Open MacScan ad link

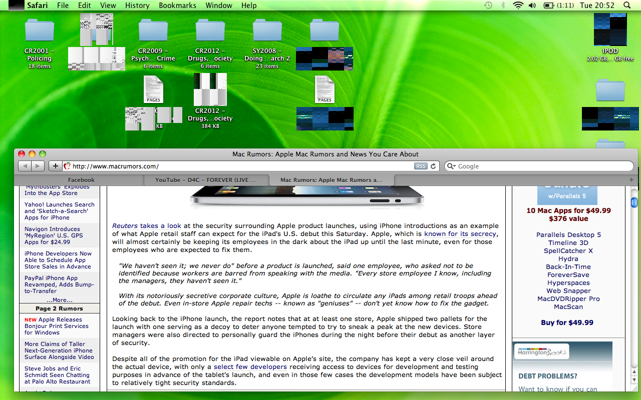point(568,307)
